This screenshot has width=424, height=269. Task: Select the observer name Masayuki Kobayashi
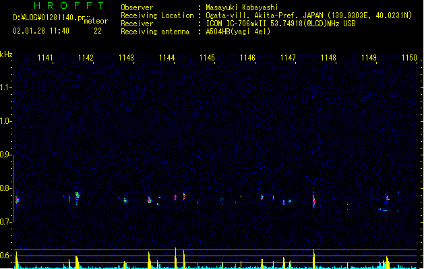pyautogui.click(x=242, y=7)
